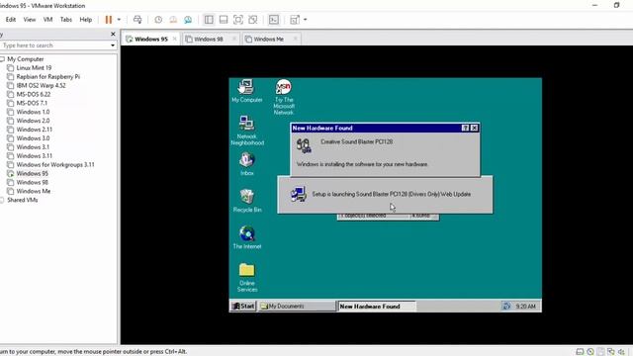The height and width of the screenshot is (356, 633).
Task: Select Windows 1.0 in library
Action: click(33, 112)
